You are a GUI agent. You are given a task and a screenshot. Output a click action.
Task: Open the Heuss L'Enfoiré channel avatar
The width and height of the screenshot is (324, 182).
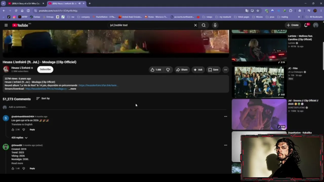pos(6,69)
